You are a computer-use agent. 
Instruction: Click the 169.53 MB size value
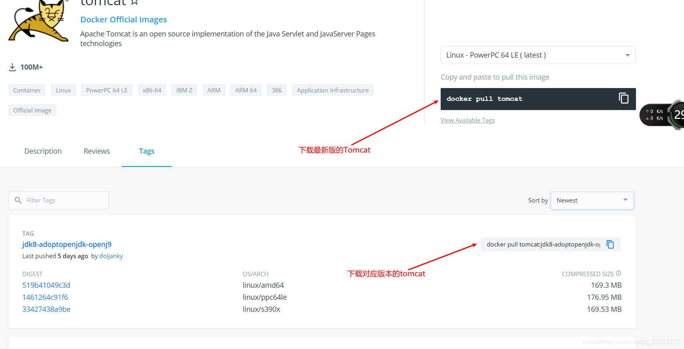[604, 309]
